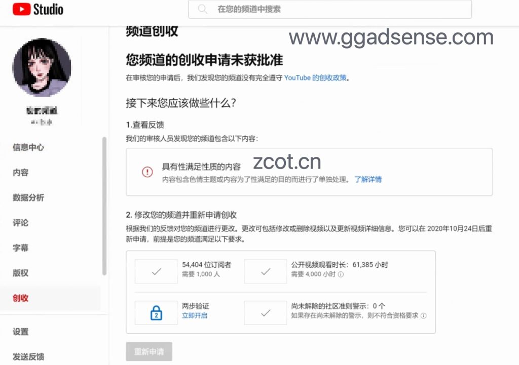Open 发送反馈 in sidebar

pos(28,356)
